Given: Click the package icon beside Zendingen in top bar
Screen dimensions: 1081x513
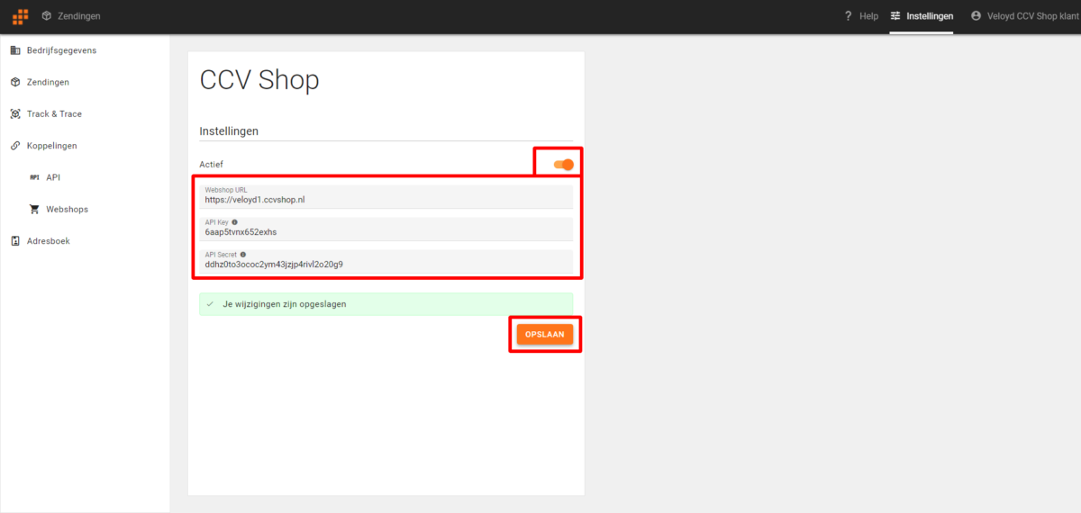Looking at the screenshot, I should pyautogui.click(x=46, y=16).
